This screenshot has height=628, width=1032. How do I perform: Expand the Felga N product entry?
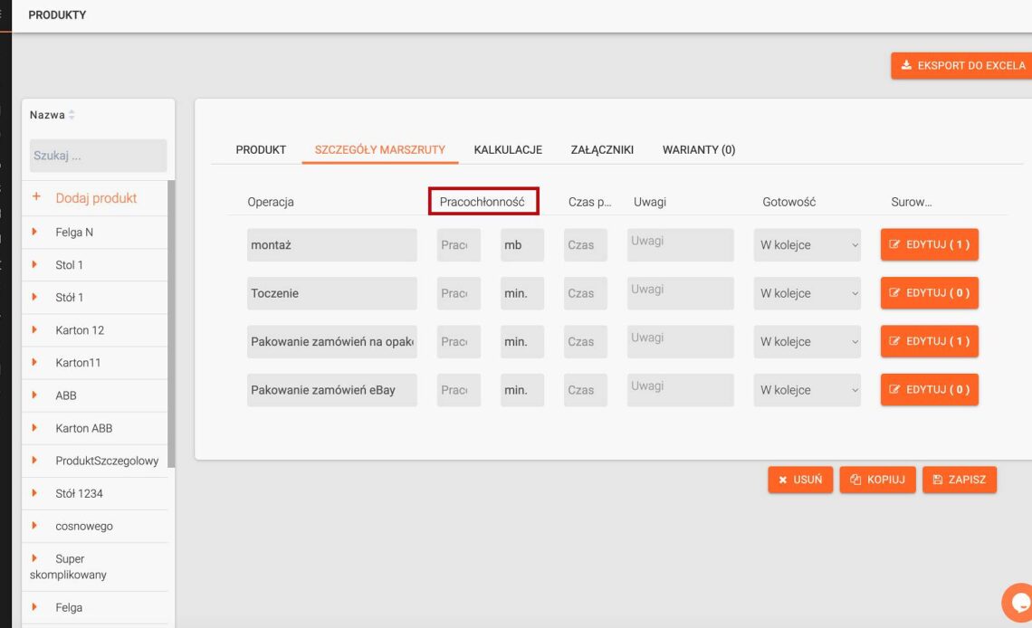(34, 233)
